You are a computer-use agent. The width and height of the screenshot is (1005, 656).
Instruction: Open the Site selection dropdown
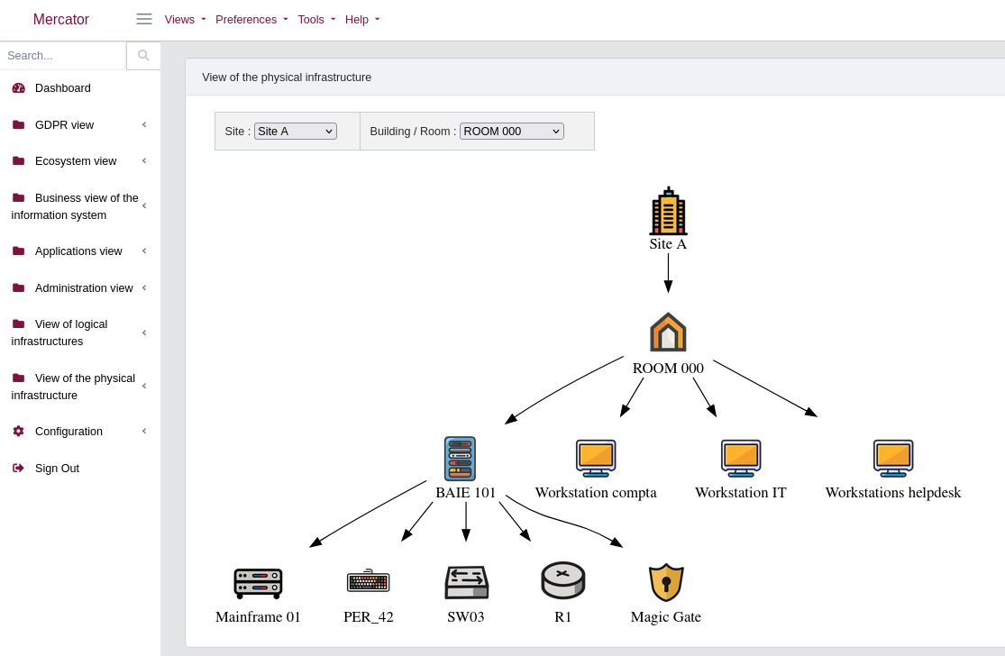[x=295, y=131]
